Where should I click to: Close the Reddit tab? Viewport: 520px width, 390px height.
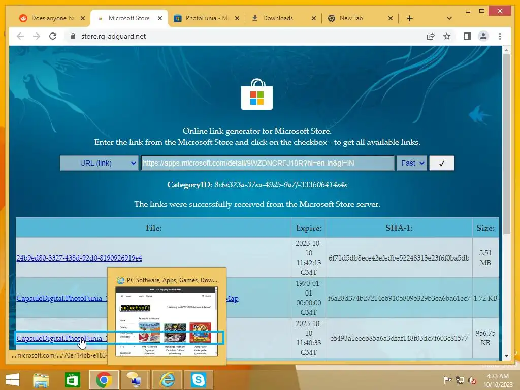click(x=83, y=18)
